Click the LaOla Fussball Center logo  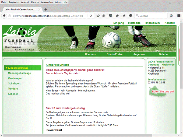click(20, 38)
